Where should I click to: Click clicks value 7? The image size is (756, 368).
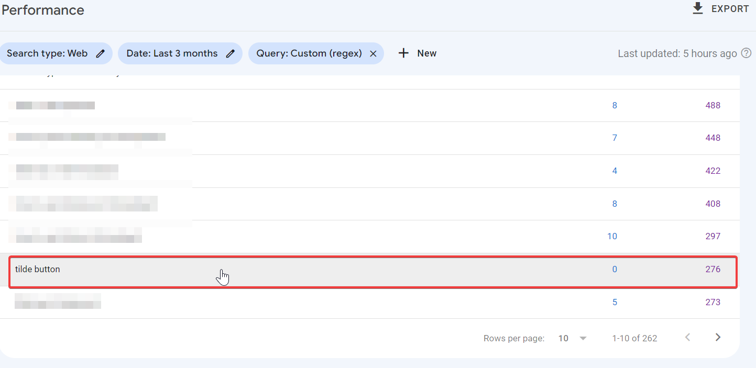(615, 138)
